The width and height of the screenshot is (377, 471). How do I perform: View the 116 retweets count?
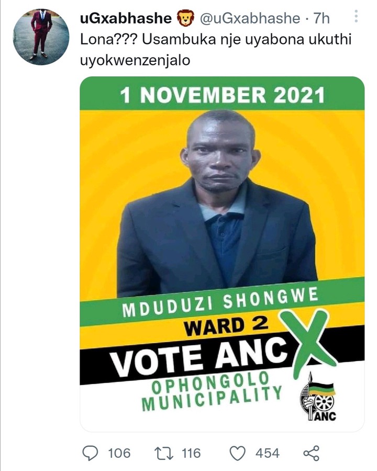click(x=191, y=453)
